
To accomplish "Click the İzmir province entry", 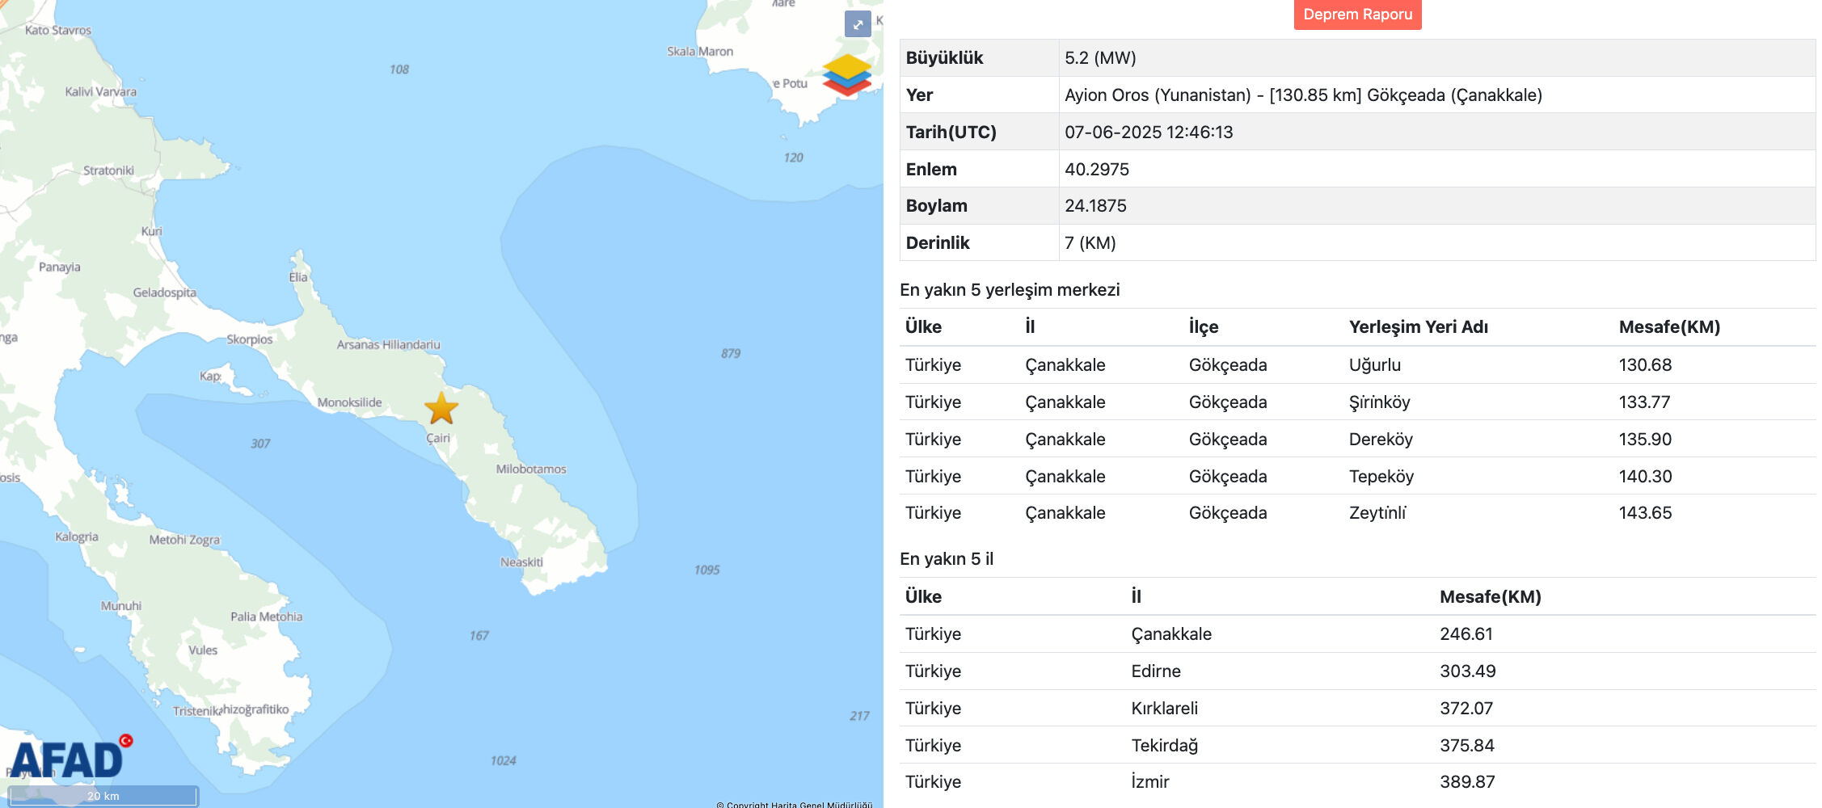I will point(1149,782).
